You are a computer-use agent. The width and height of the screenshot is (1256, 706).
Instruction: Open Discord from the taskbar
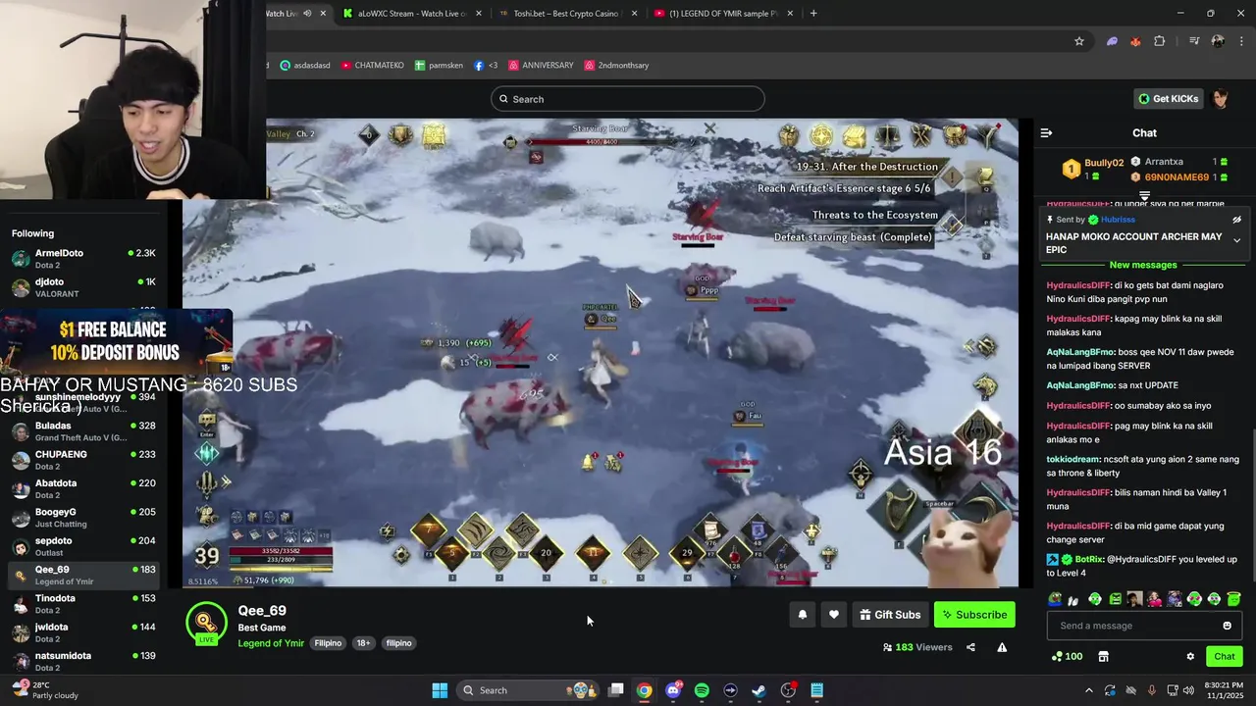[x=673, y=690]
